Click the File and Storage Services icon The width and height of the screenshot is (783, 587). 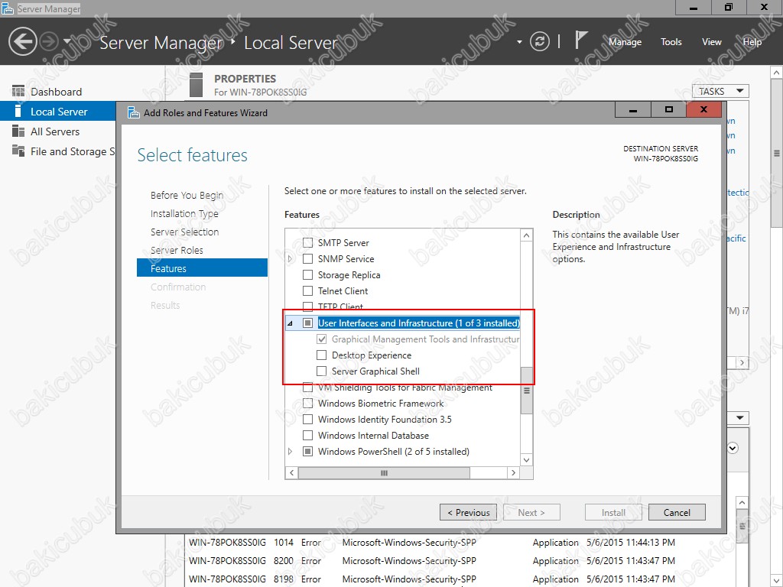[x=18, y=151]
